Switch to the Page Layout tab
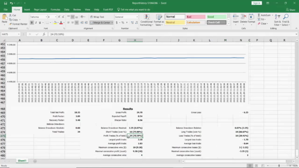This screenshot has height=168, width=299. pos(40,9)
